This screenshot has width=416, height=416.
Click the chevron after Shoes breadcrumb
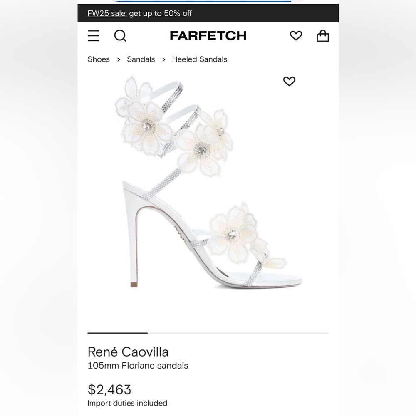coord(119,59)
